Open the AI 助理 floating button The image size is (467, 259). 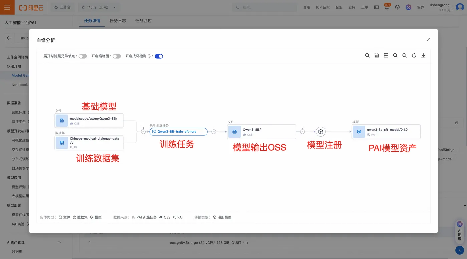(x=460, y=231)
